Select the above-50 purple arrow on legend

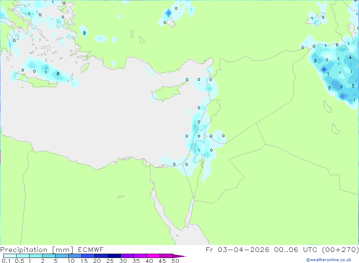pos(179,256)
